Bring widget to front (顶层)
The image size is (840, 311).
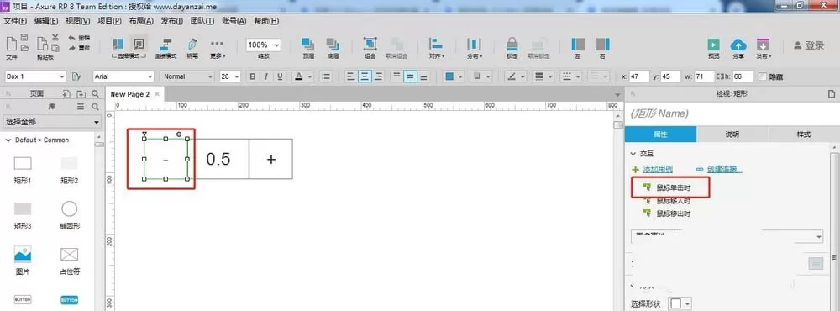308,47
